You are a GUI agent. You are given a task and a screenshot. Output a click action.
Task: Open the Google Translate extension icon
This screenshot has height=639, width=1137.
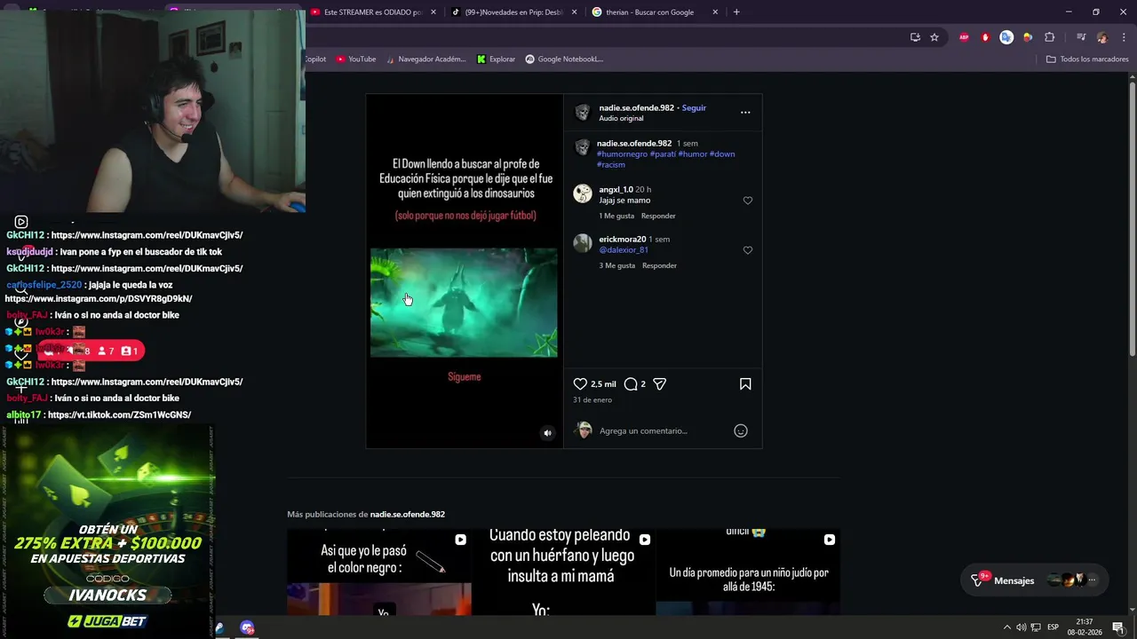(x=1006, y=37)
